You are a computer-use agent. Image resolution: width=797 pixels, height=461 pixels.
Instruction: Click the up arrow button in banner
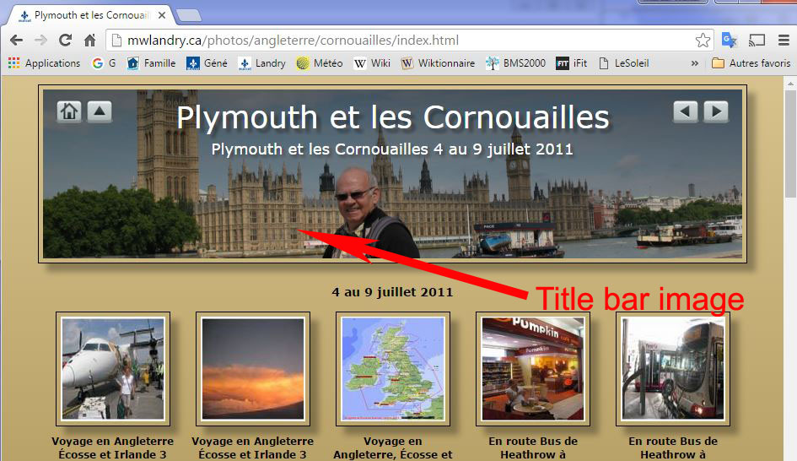point(100,111)
